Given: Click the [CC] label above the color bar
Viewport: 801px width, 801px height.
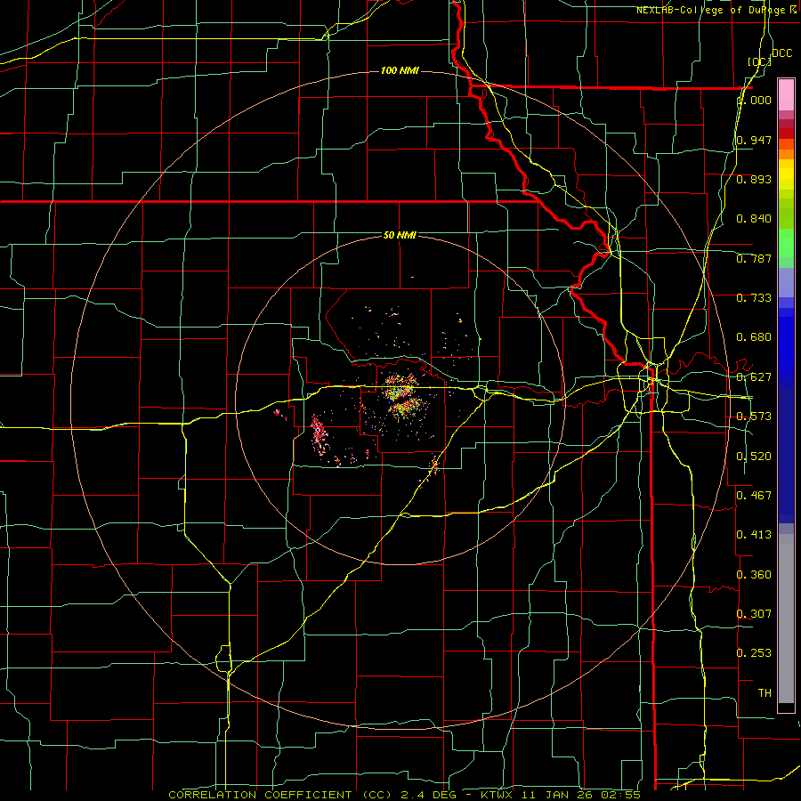Looking at the screenshot, I should tap(760, 61).
